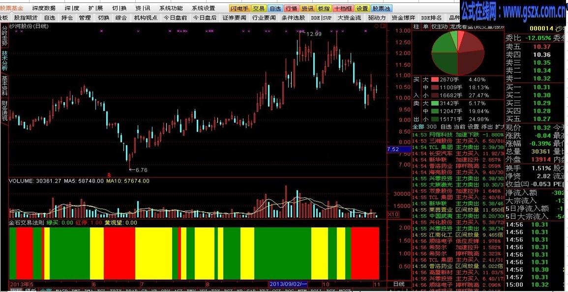Open 资金博弈 toolbar item
The width and height of the screenshot is (568, 292).
click(x=403, y=17)
